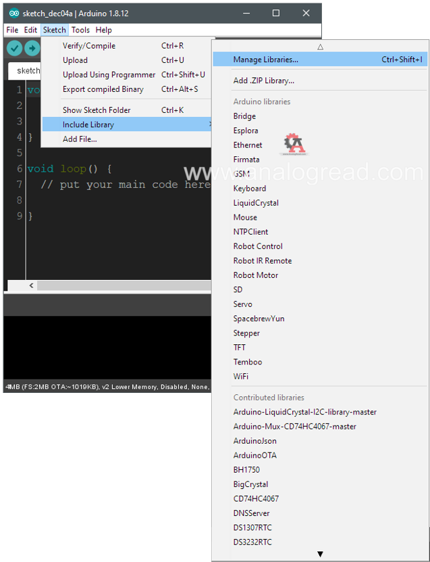
Task: Click the Upload arrow toolbar button
Action: pyautogui.click(x=32, y=48)
